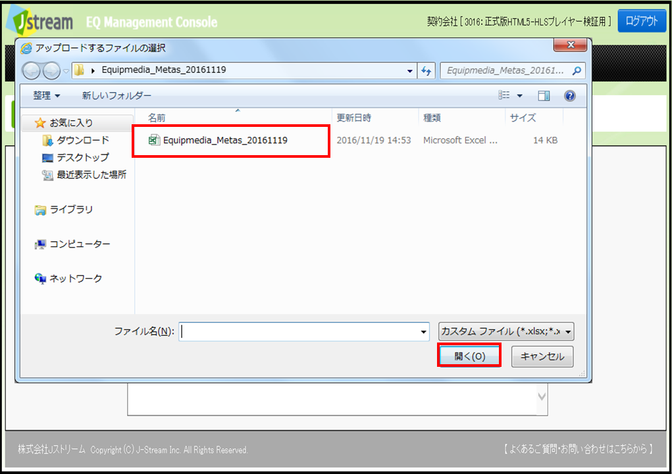
Task: Click the change view icon
Action: pyautogui.click(x=504, y=96)
